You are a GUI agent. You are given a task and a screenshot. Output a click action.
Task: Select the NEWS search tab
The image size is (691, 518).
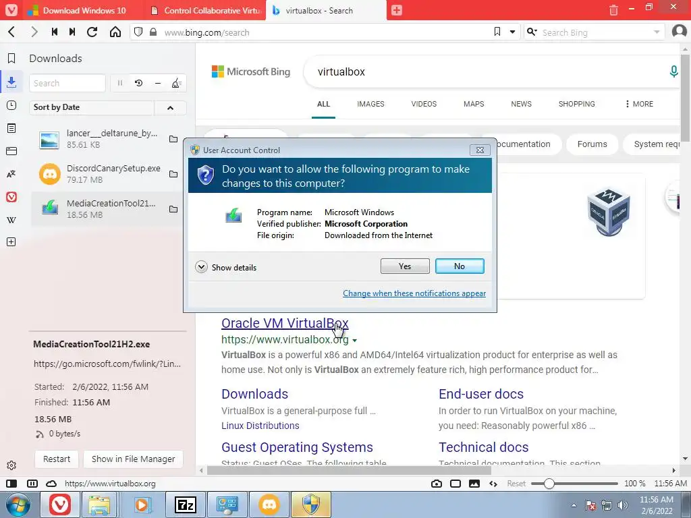coord(522,104)
